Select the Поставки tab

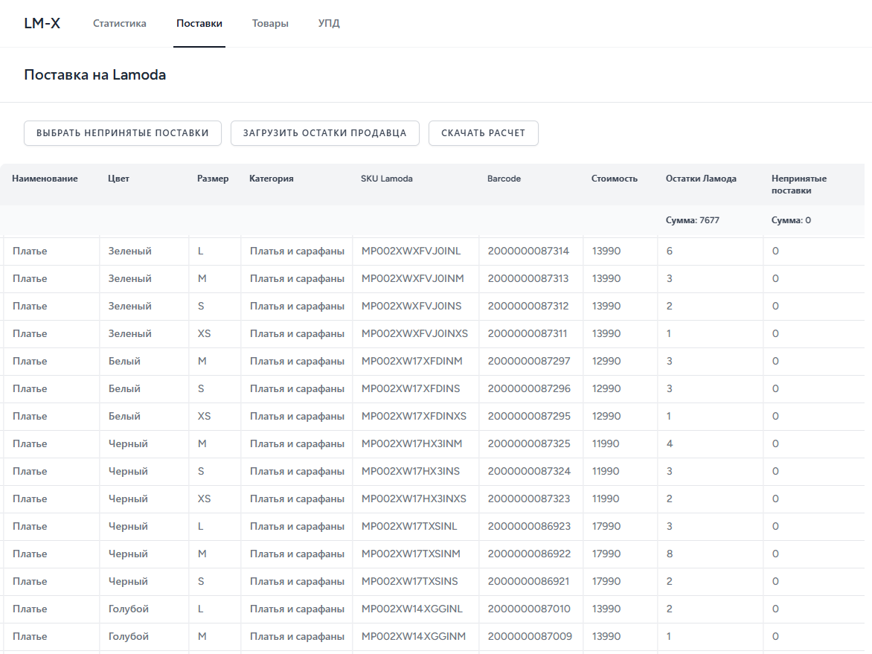tap(199, 23)
